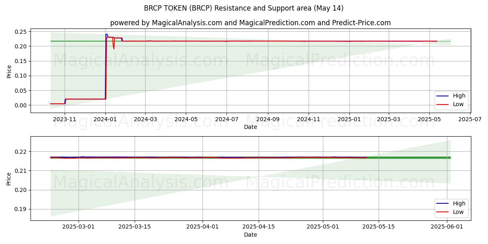Click the '2024-01' x-axis label in top chart

tap(105, 119)
